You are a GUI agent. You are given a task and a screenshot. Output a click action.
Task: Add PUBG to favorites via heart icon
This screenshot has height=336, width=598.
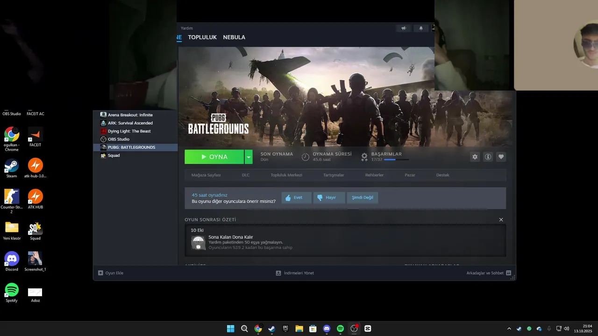pyautogui.click(x=501, y=157)
